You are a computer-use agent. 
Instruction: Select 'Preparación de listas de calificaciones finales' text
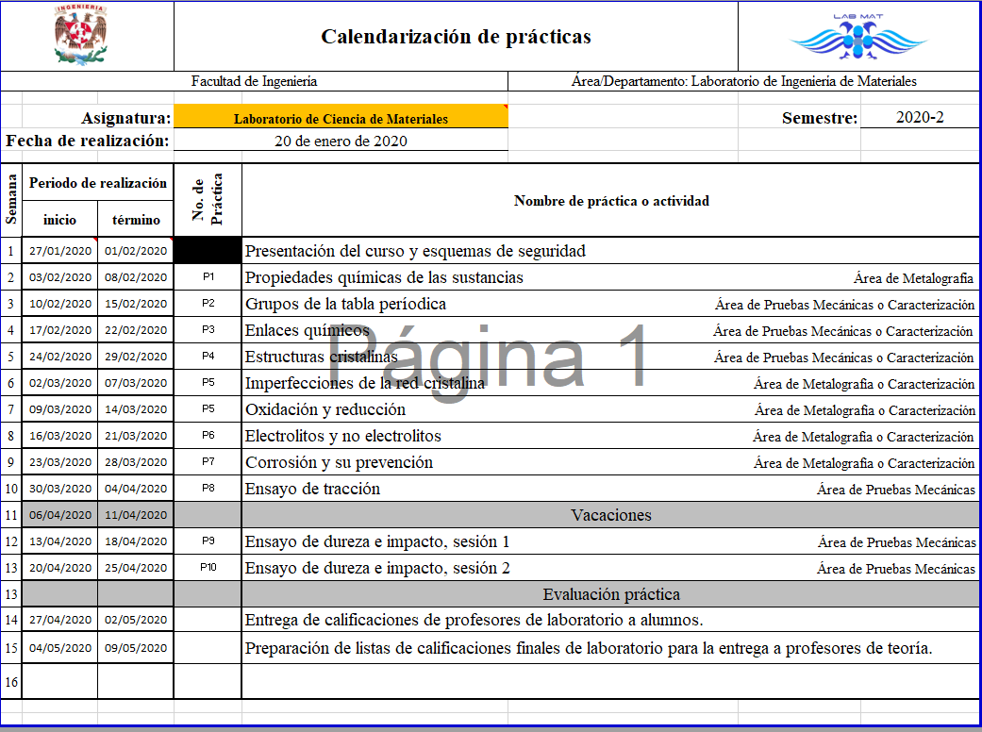[x=588, y=648]
